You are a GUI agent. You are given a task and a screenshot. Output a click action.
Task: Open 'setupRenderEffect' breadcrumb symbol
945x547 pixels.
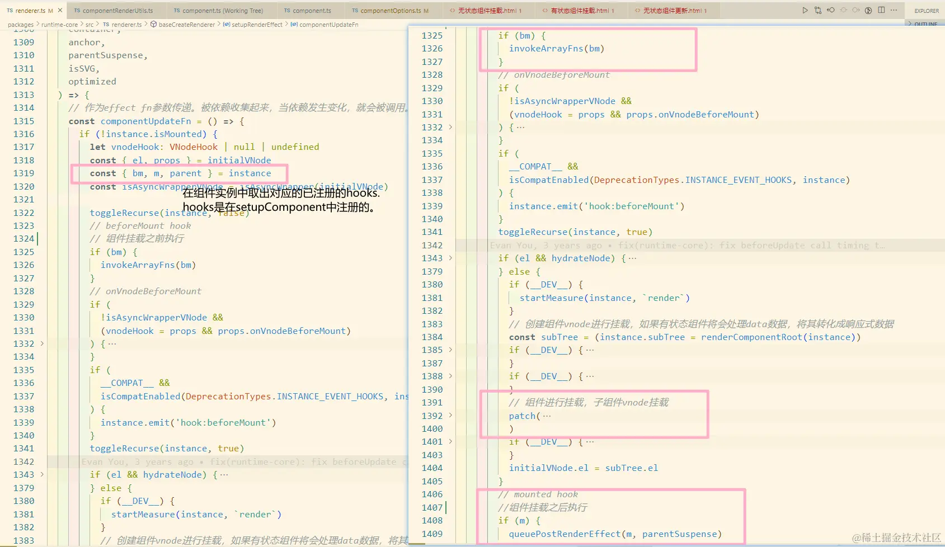pos(257,25)
